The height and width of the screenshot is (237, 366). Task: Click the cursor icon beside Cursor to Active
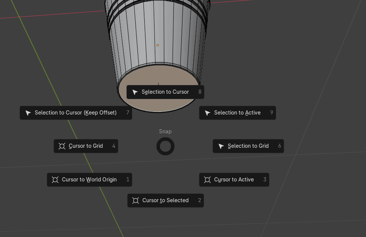pos(208,180)
